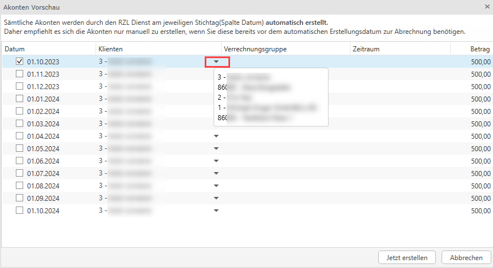Click the Jetzt erstellen button
The width and height of the screenshot is (493, 268).
(x=407, y=257)
